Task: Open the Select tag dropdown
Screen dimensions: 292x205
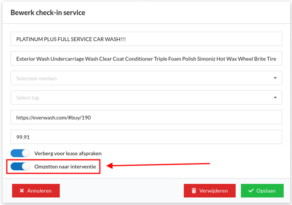Action: (x=146, y=97)
